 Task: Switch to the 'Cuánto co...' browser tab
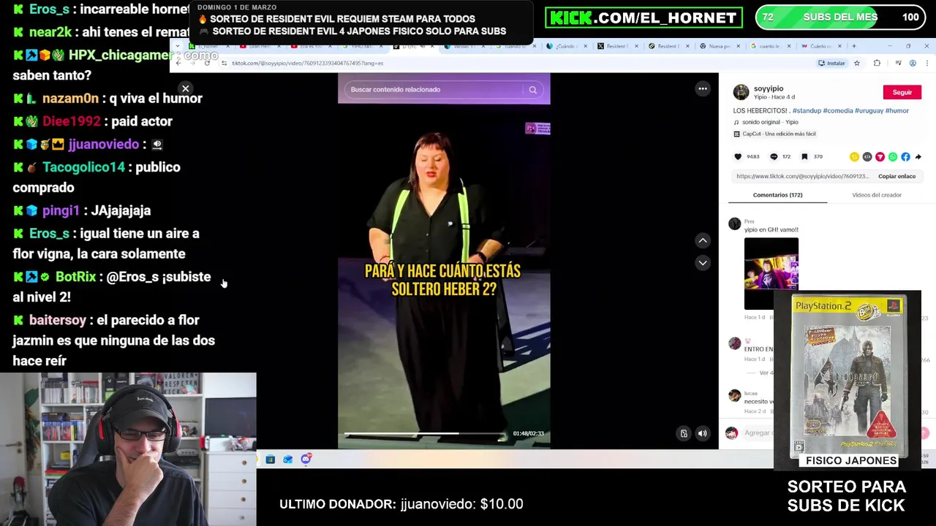point(820,46)
